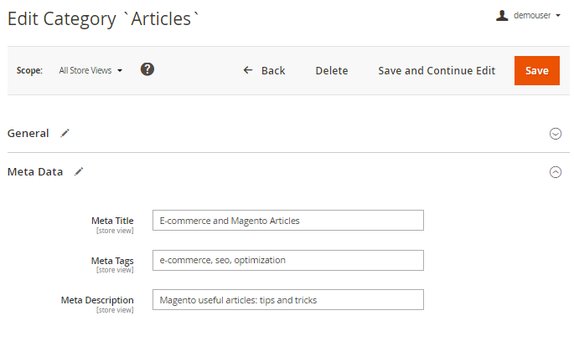The height and width of the screenshot is (346, 574).
Task: Open the All Store Views scope dropdown
Action: (90, 71)
